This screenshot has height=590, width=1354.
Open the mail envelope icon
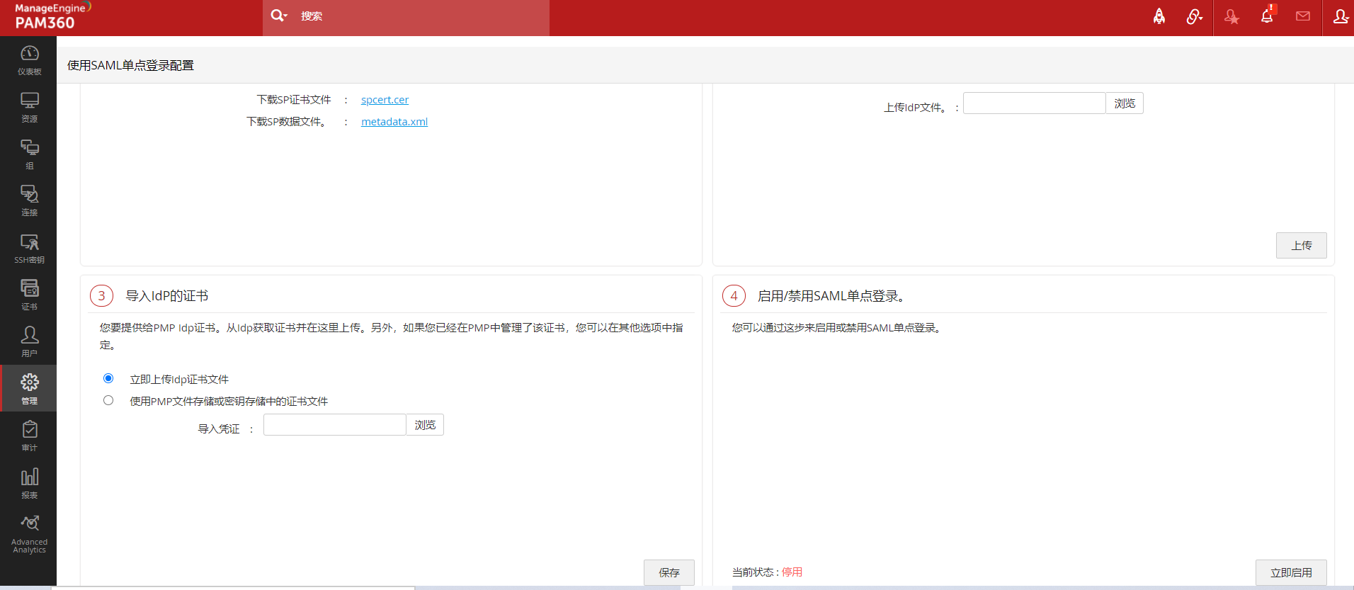pos(1303,16)
